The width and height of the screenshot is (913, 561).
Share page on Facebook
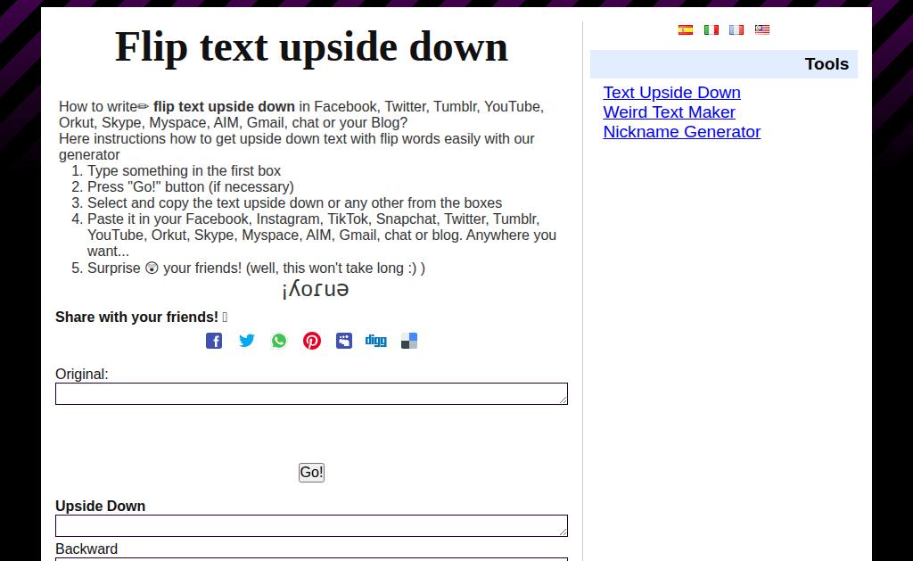point(214,341)
